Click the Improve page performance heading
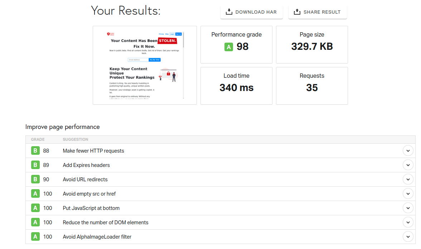Image resolution: width=421 pixels, height=249 pixels. click(63, 127)
